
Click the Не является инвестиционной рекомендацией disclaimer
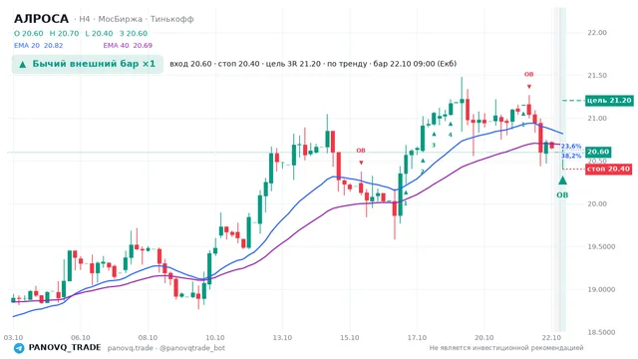point(506,348)
